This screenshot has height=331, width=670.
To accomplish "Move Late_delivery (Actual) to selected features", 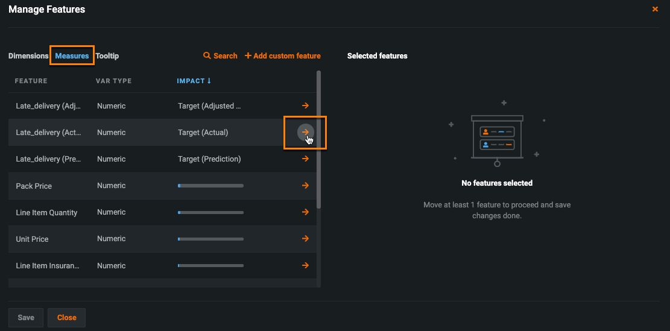I will click(305, 132).
